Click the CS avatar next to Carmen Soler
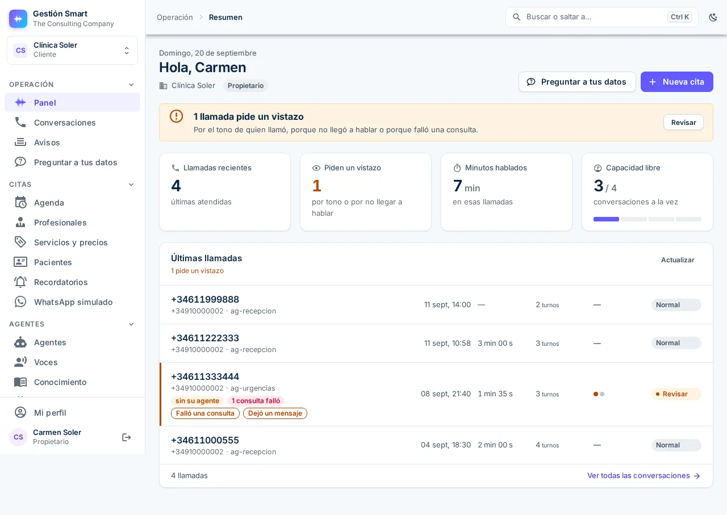This screenshot has height=515, width=727. tap(18, 437)
